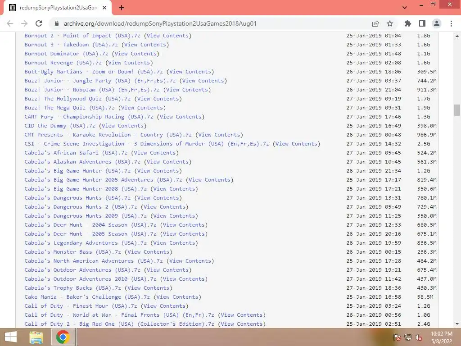Image resolution: width=461 pixels, height=346 pixels.
Task: Download Burnout 2 - Point of Impact (USA).7z
Action: pyautogui.click(x=82, y=36)
